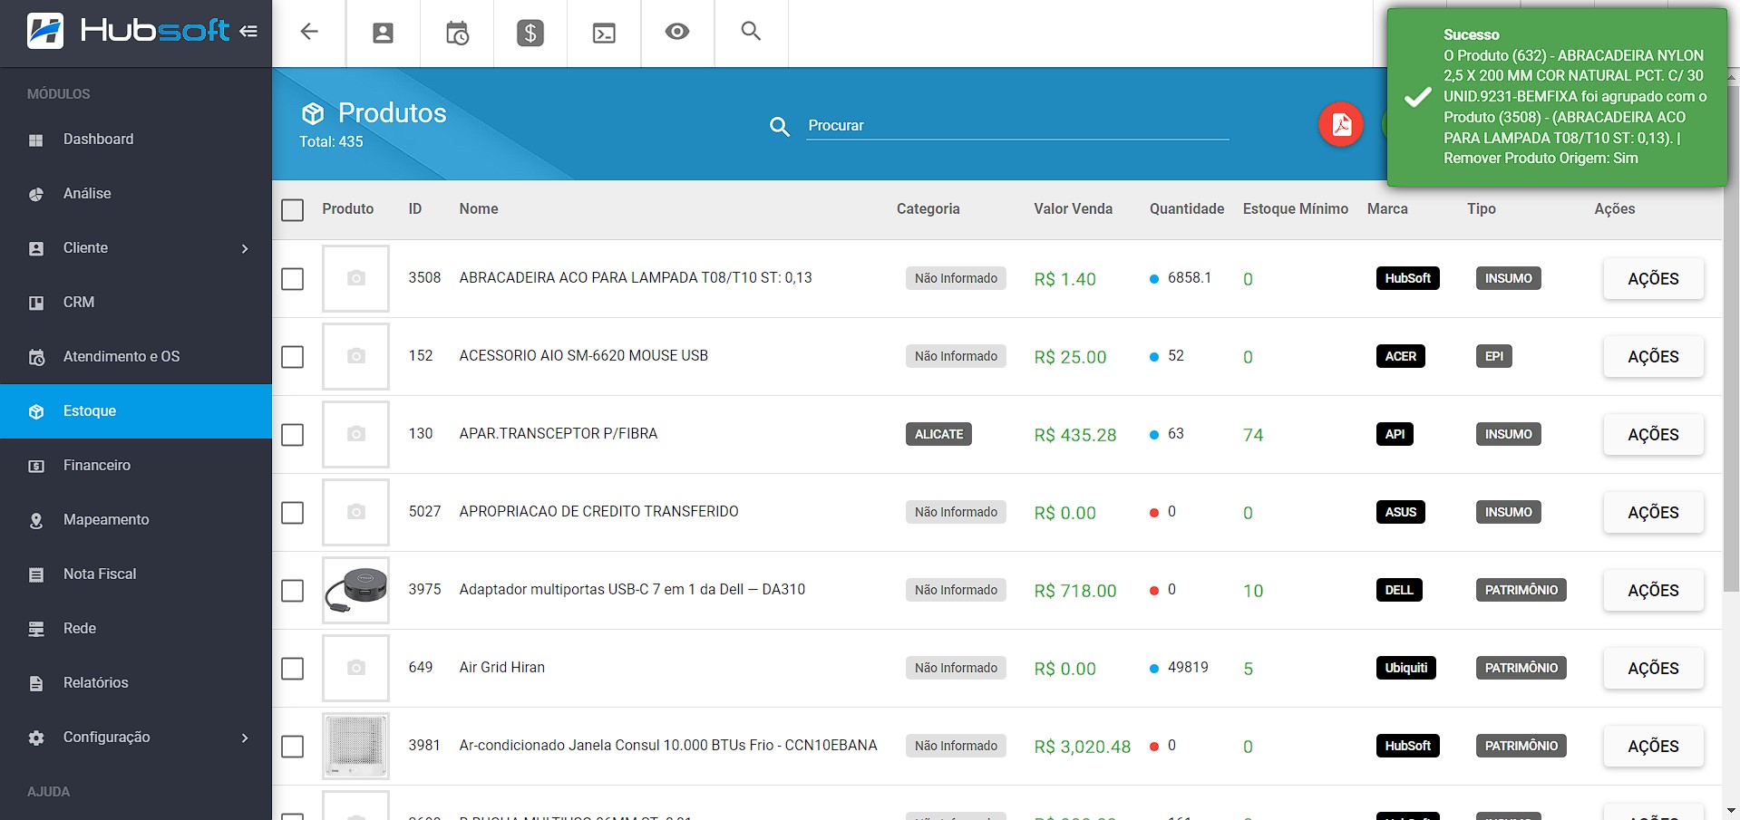Click the magnifier icon beside Procurar field
This screenshot has width=1740, height=820.
point(780,127)
